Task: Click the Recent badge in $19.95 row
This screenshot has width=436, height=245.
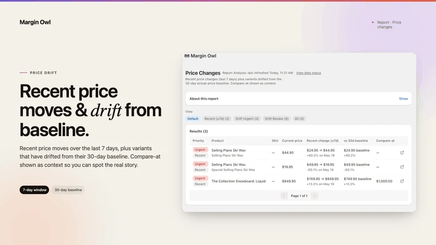Action: [x=200, y=170]
